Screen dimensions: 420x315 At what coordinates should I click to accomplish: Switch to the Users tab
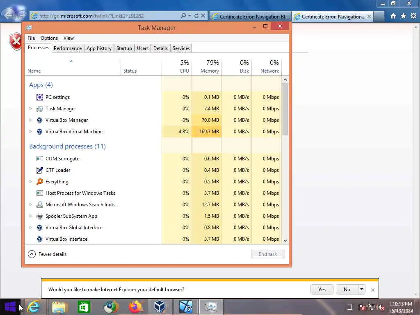point(142,48)
